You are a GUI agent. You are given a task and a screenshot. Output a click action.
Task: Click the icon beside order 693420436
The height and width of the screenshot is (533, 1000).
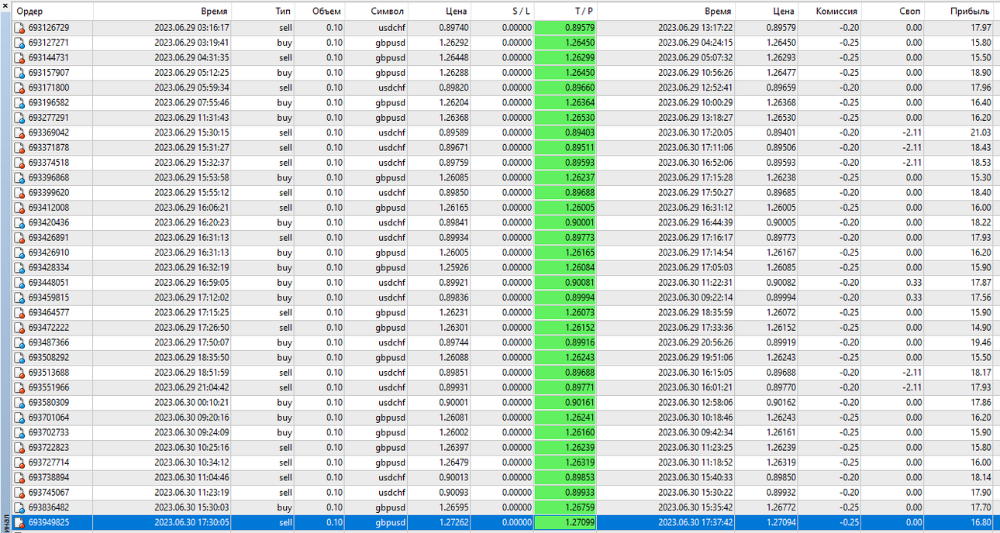click(20, 222)
